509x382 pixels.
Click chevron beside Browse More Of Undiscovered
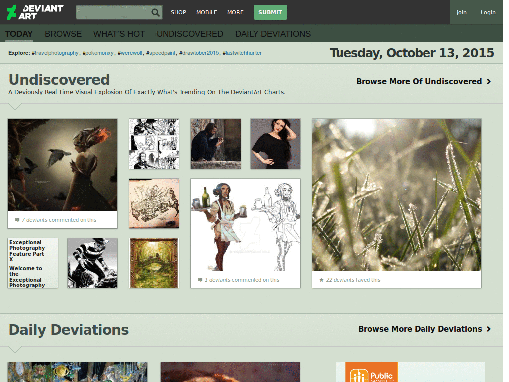coord(489,81)
